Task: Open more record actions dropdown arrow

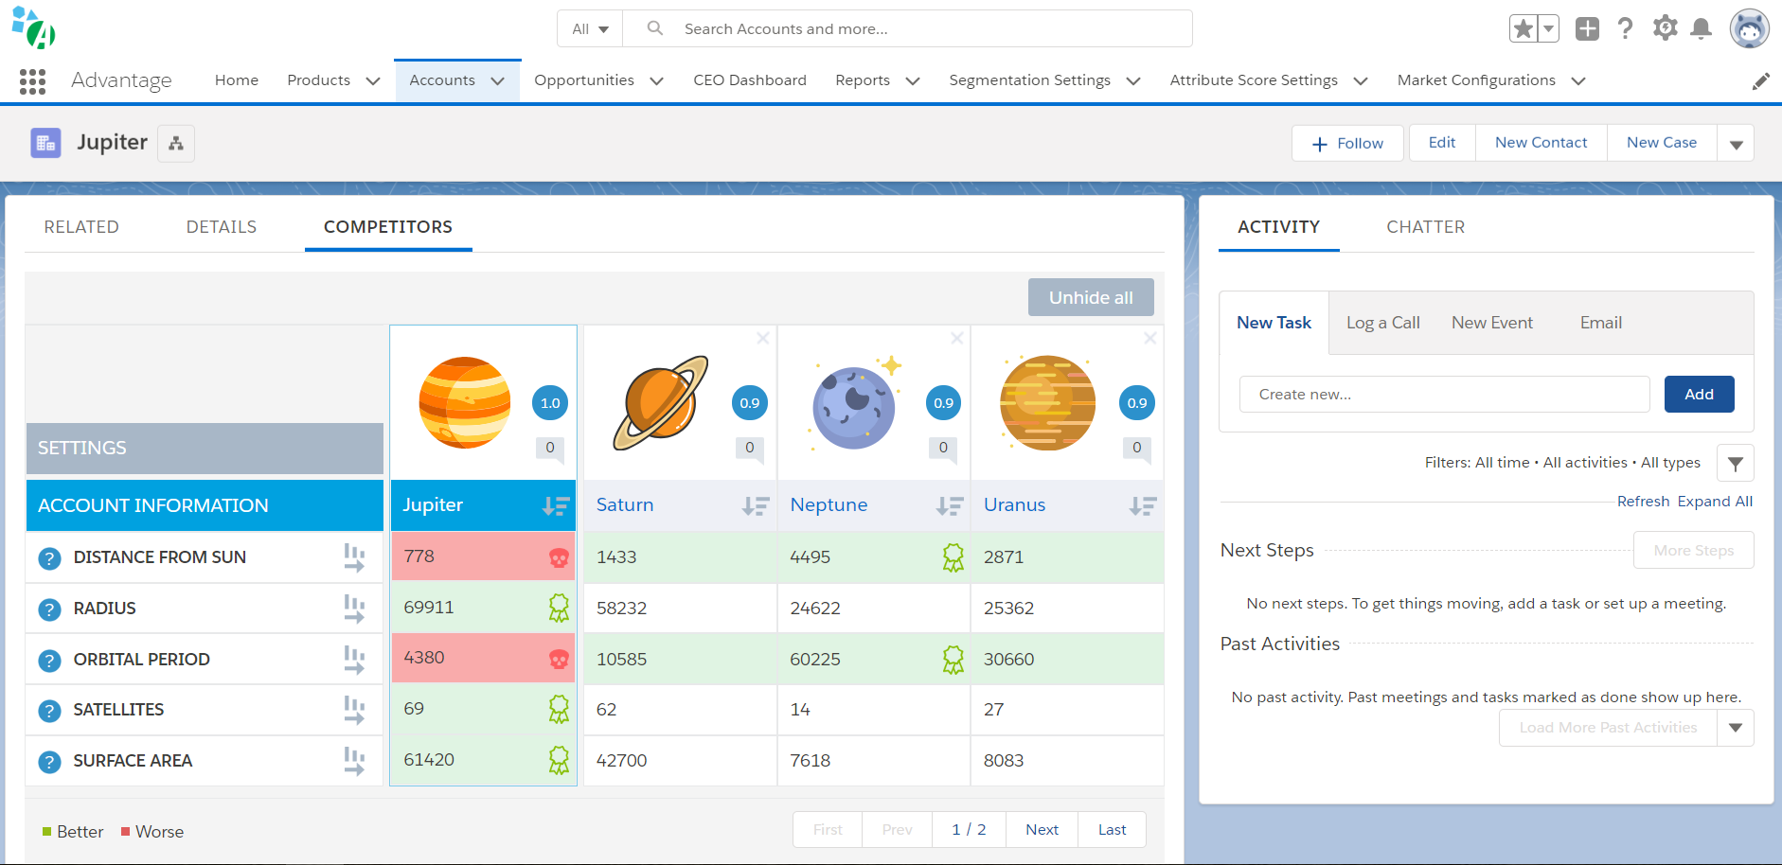Action: pos(1736,144)
